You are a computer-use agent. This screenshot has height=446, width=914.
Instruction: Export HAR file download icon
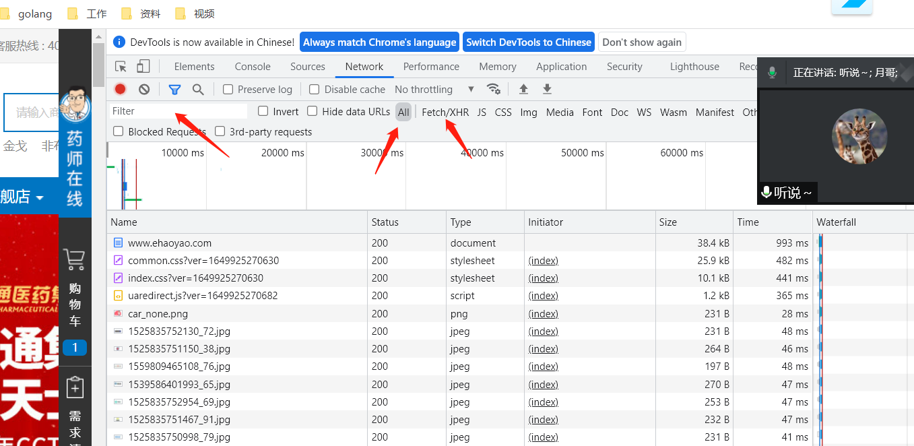[547, 89]
